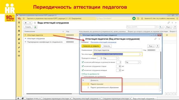Click the list search field Поиск (Ctrl+F)
Screen dimensions: 179x100
tap(141, 27)
